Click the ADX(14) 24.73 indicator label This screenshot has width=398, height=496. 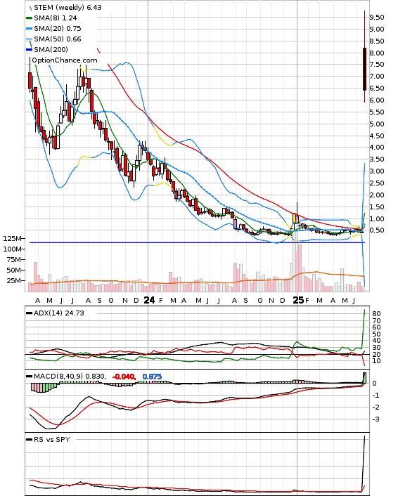[59, 313]
